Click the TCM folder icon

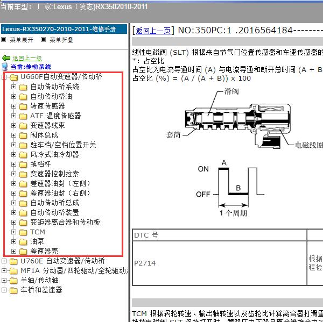tap(23, 232)
